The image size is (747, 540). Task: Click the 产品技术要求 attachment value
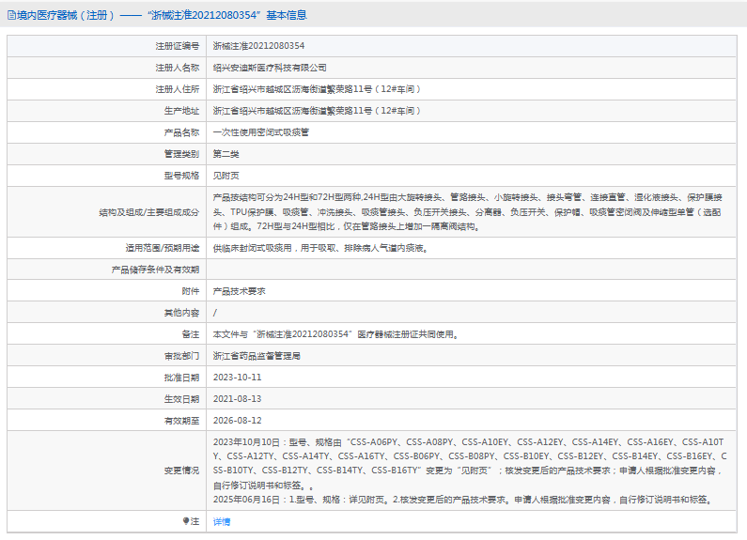point(240,291)
